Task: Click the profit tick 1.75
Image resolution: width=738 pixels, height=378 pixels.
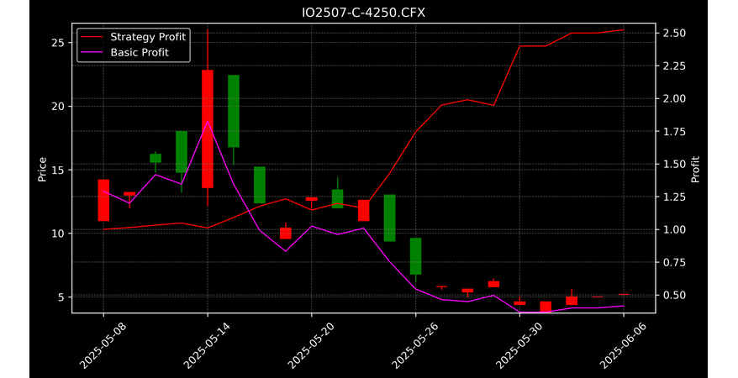Action: [x=672, y=132]
